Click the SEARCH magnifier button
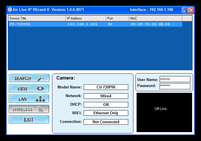The height and width of the screenshot is (141, 201). click(x=29, y=78)
